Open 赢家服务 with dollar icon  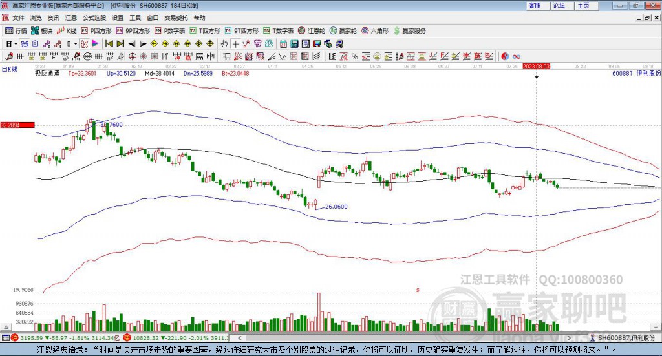pyautogui.click(x=409, y=31)
